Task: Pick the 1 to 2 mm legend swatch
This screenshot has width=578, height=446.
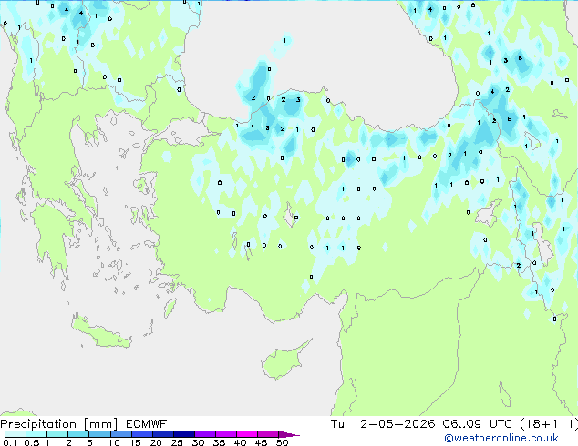Action: coord(57,434)
